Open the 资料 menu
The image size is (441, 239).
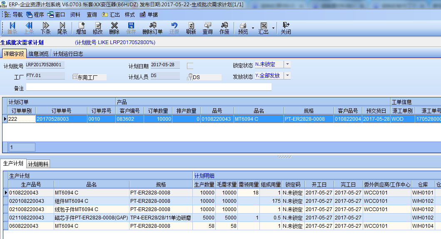point(75,15)
